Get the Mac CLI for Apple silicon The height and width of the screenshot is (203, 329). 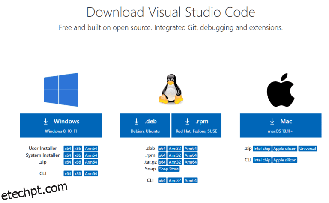tap(285, 160)
